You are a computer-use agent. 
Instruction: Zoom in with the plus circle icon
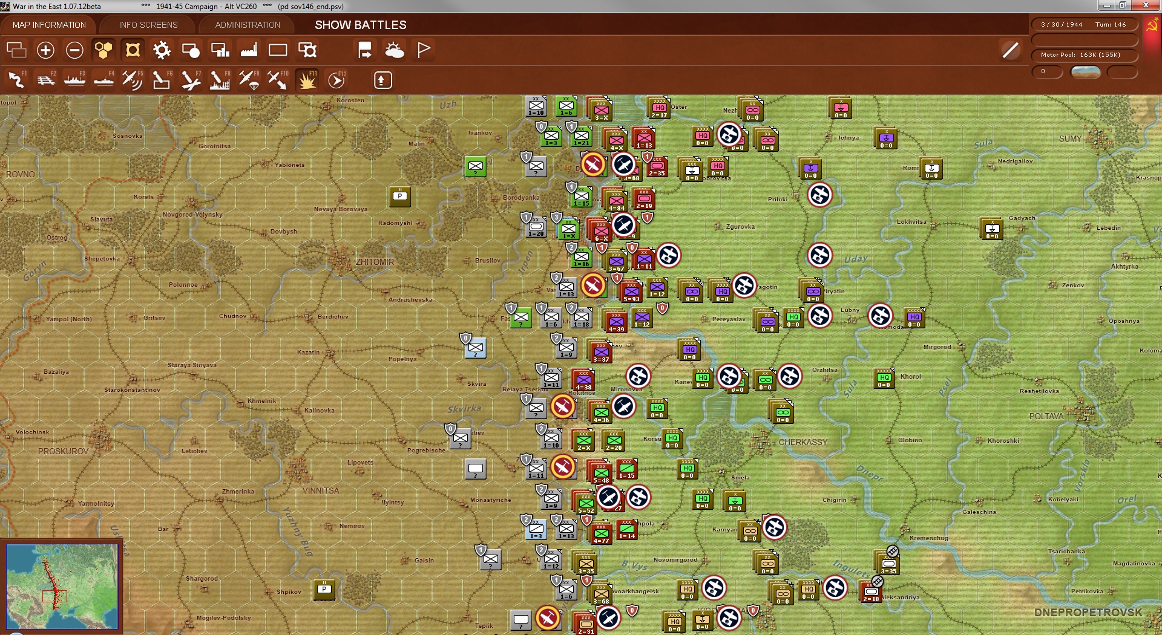(x=45, y=50)
